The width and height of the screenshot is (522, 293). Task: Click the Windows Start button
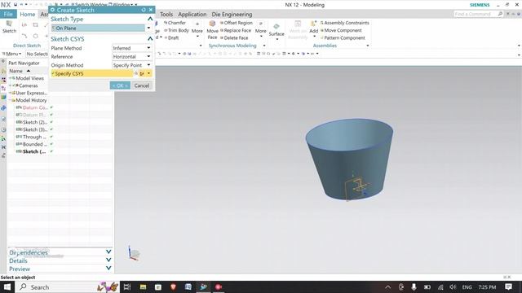point(7,287)
